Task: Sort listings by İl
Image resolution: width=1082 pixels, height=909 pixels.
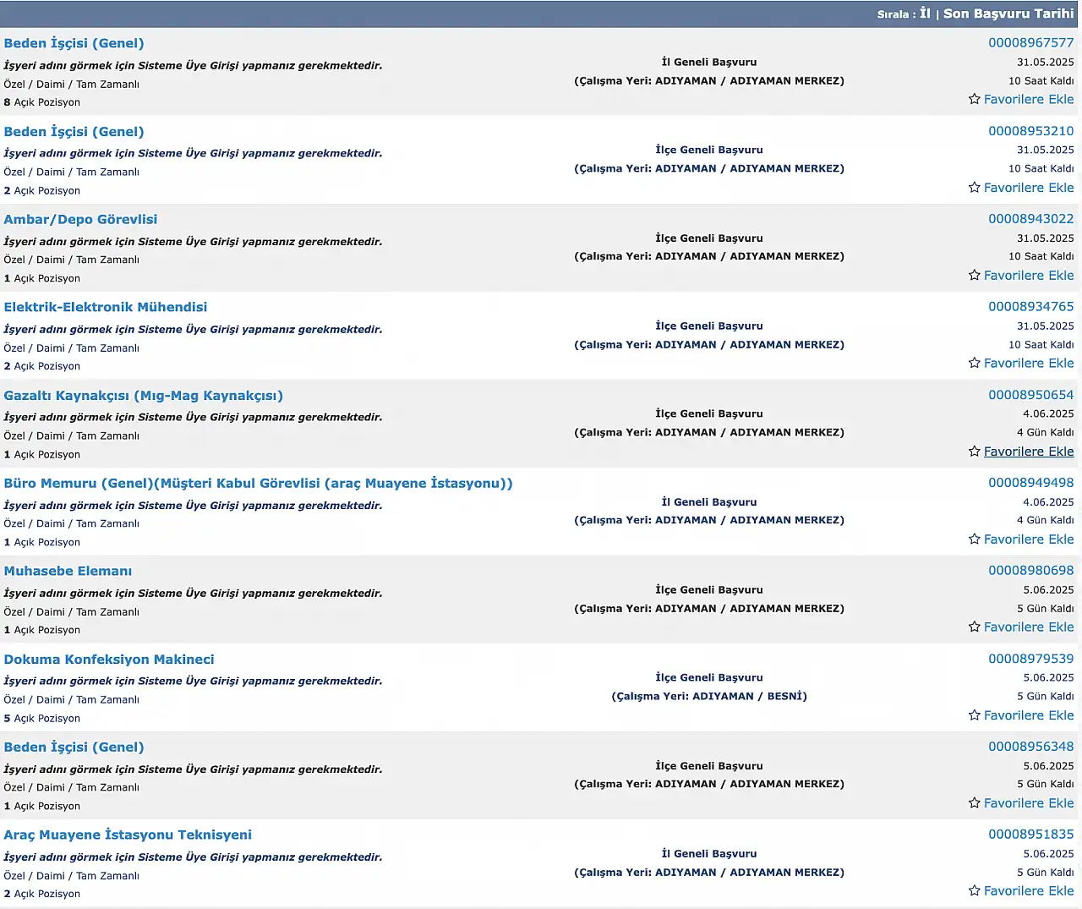Action: (x=925, y=14)
